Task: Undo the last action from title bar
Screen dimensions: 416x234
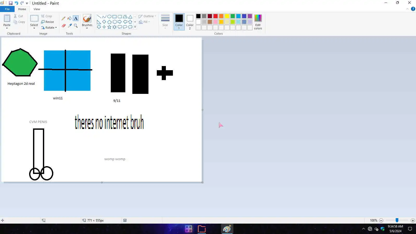Action: [x=16, y=3]
